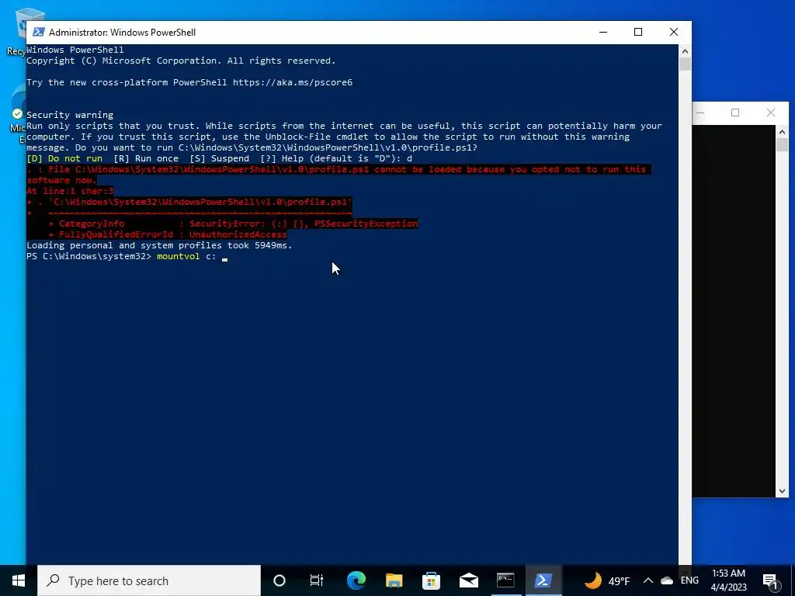Click the 'mountvol c:' command text
This screenshot has width=795, height=596.
coord(186,256)
